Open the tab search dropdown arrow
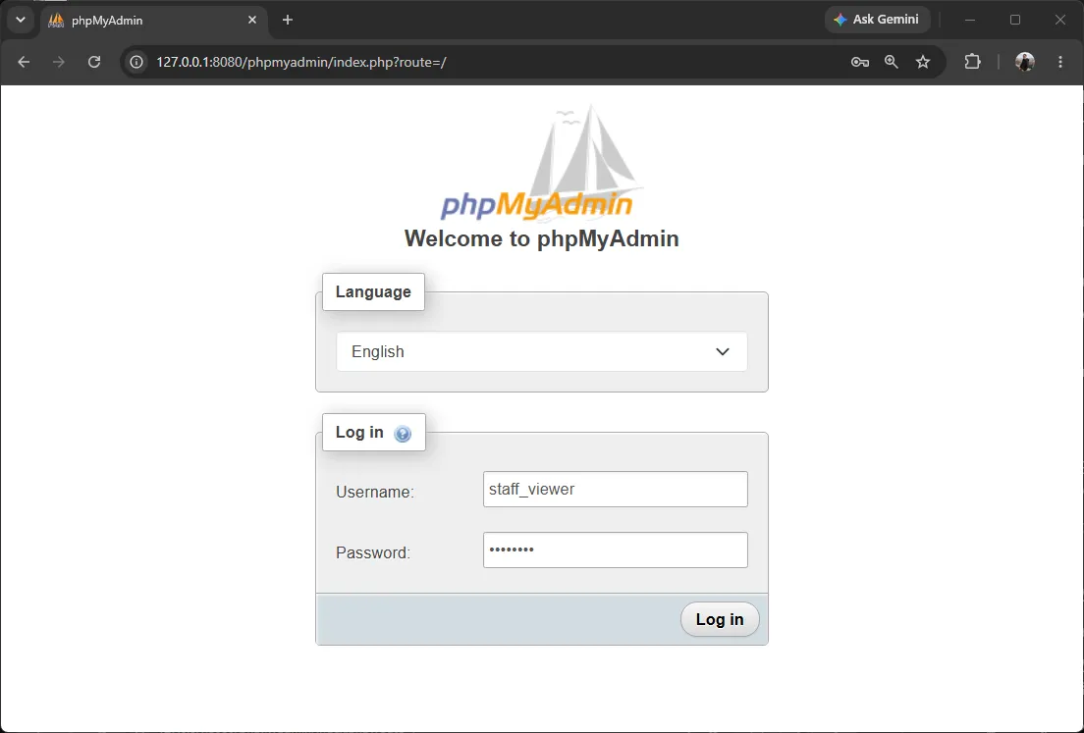The width and height of the screenshot is (1084, 733). click(21, 20)
